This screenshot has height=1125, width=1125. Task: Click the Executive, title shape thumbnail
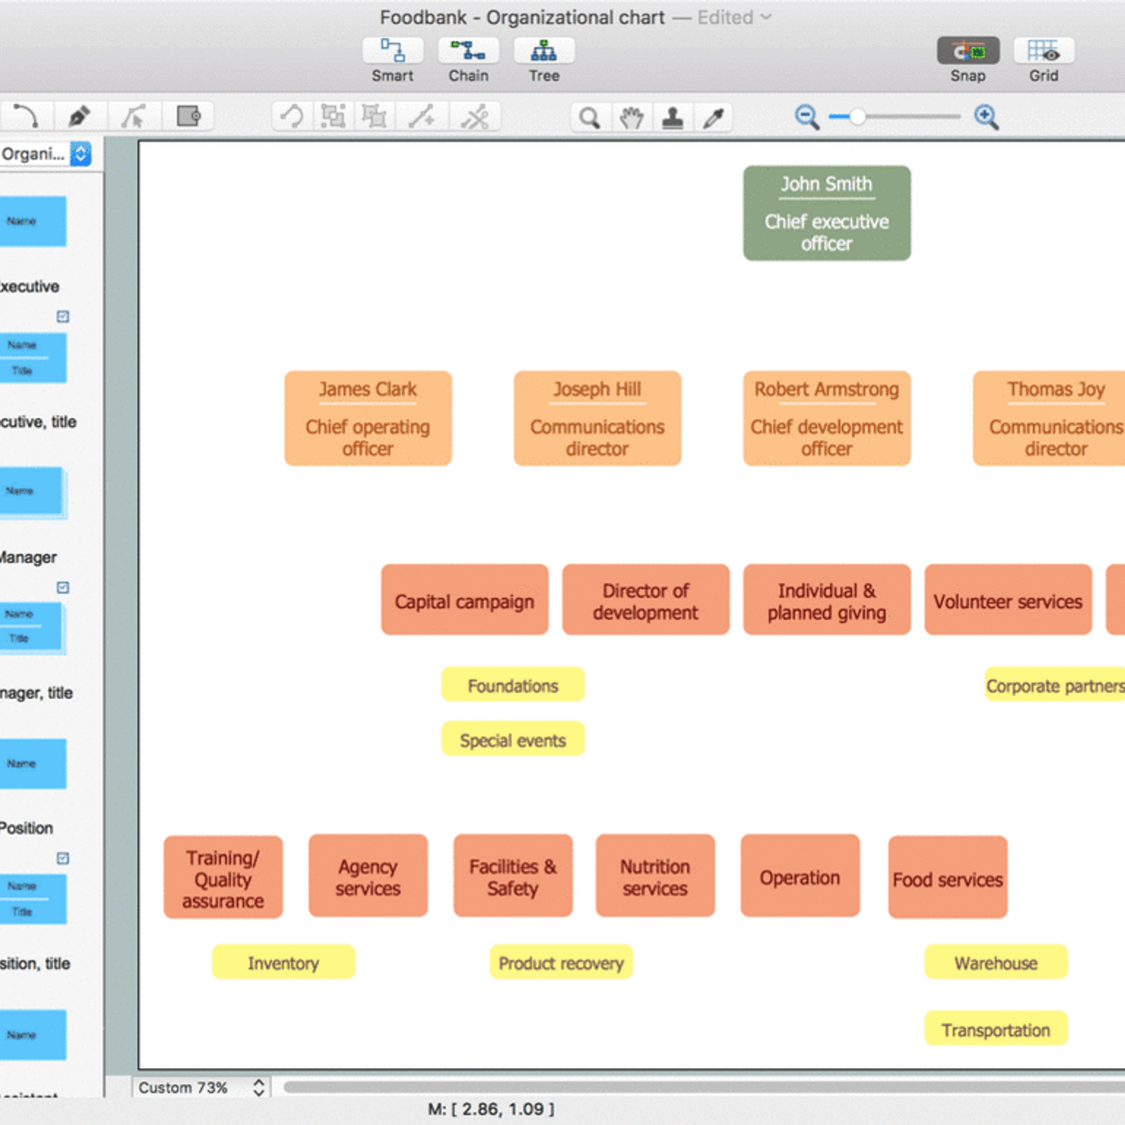point(33,358)
